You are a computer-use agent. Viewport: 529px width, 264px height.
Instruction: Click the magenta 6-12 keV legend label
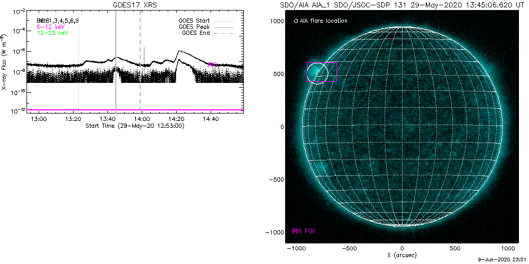point(52,26)
